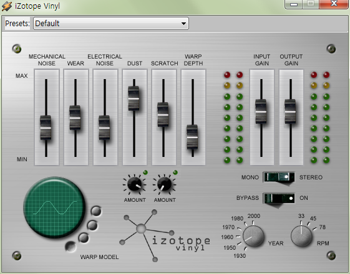Image resolution: width=350 pixels, height=274 pixels.
Task: Click the ON label beside bypass switch
Action: (x=304, y=198)
